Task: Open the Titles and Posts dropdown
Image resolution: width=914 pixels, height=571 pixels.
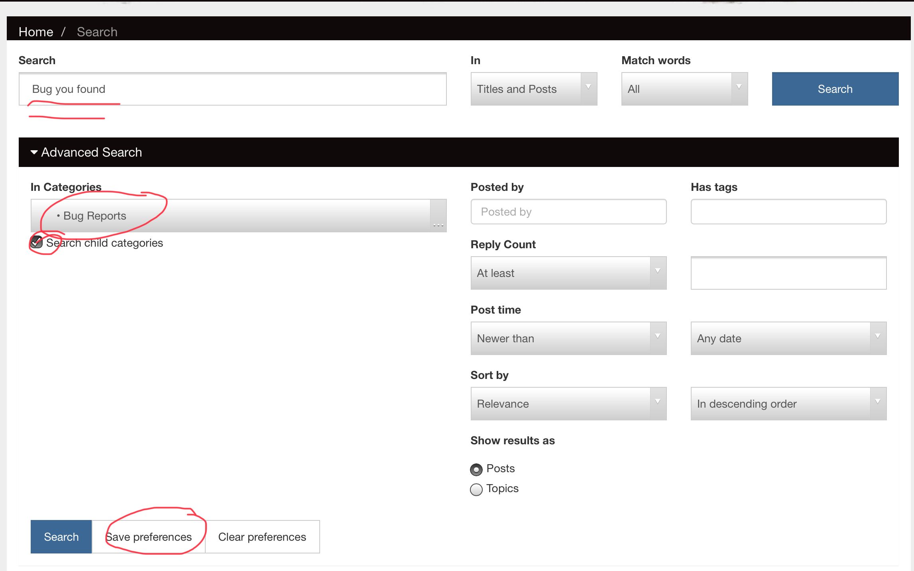Action: coord(534,89)
